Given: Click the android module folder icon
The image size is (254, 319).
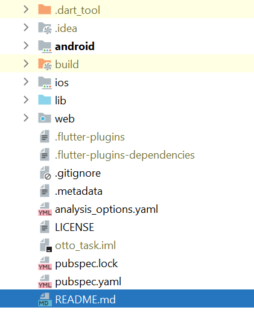Looking at the screenshot, I should click(45, 46).
